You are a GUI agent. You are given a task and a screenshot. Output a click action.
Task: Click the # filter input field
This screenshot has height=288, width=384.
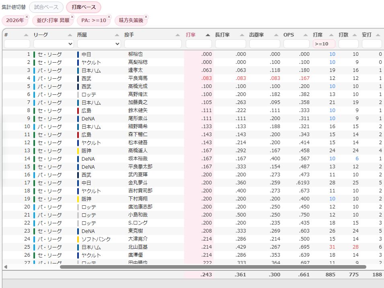17,44
